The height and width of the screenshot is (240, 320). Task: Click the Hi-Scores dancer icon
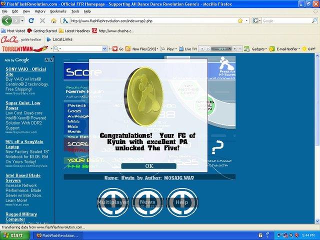[x=226, y=63]
